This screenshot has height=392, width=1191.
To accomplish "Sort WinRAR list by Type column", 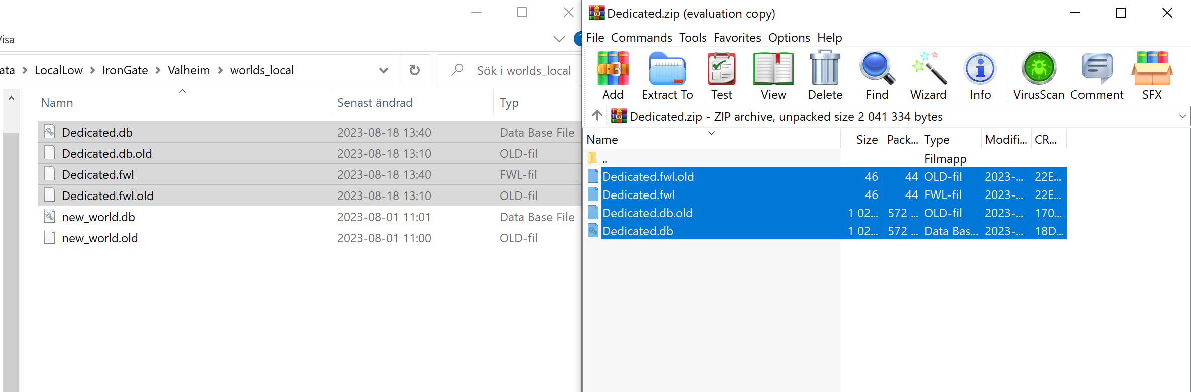I will 937,140.
